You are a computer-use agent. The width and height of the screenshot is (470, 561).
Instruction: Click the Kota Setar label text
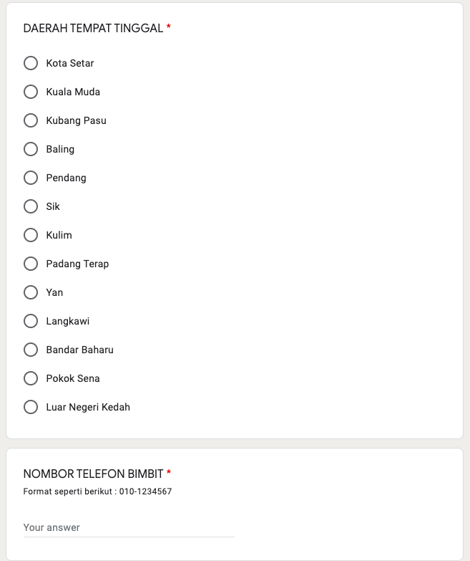(70, 63)
